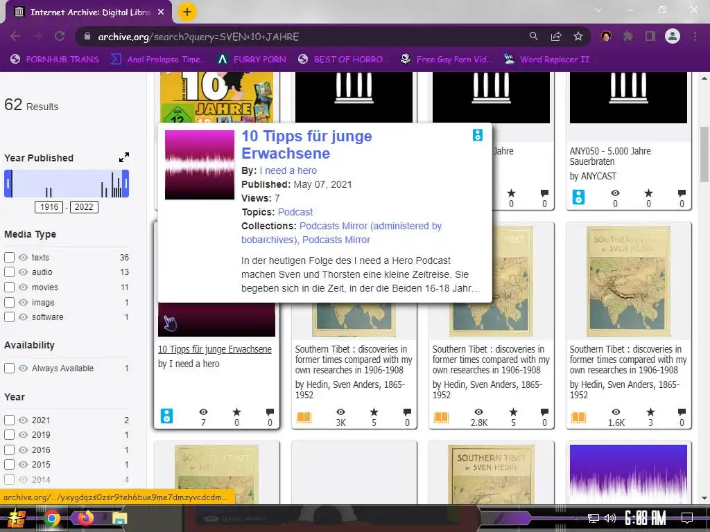Click star on 2.8K-views Southern Tibet card
Screen dimensions: 710x532
tap(513, 411)
